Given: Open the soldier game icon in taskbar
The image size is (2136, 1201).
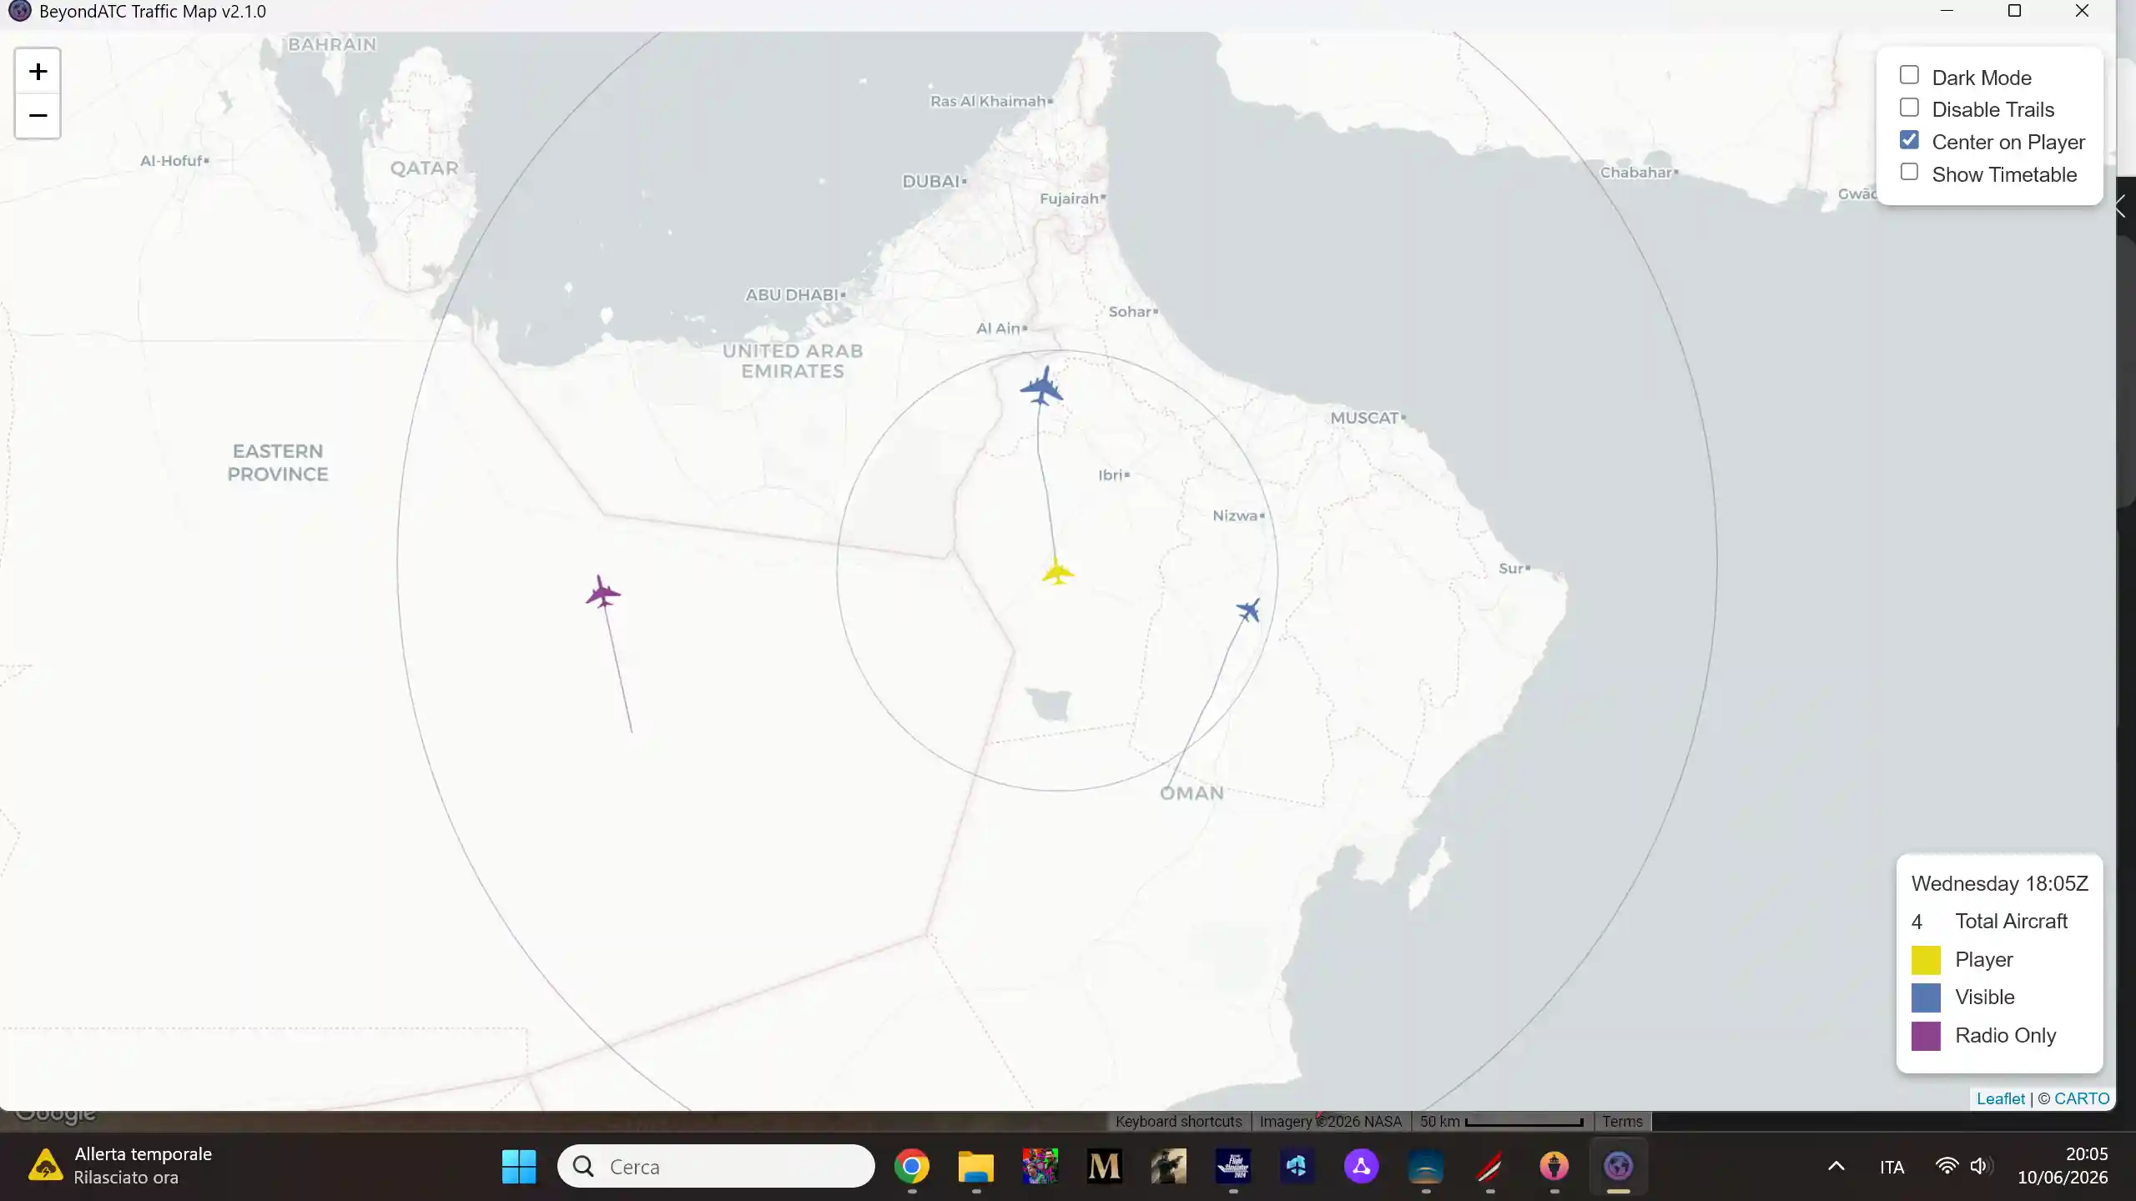Looking at the screenshot, I should [x=1168, y=1166].
